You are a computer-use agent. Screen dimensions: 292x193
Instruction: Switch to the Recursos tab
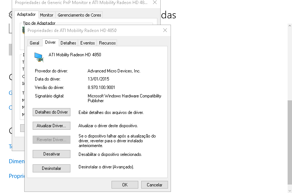pos(107,43)
